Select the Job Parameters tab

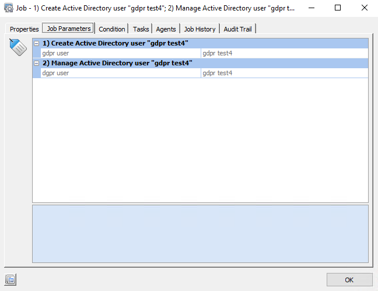68,29
